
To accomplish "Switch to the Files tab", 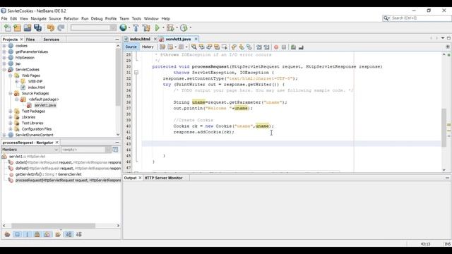I will 30,40.
